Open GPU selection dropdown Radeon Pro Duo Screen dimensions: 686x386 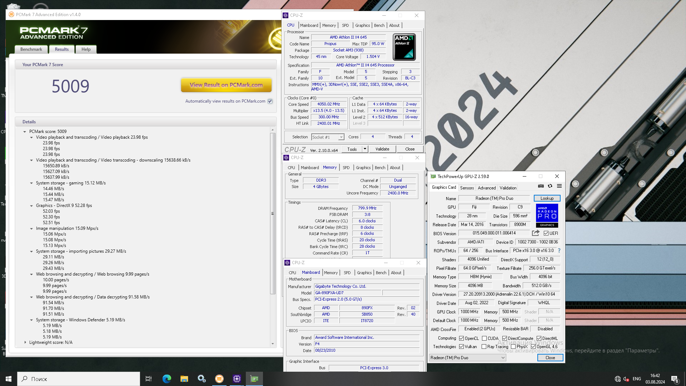(468, 358)
